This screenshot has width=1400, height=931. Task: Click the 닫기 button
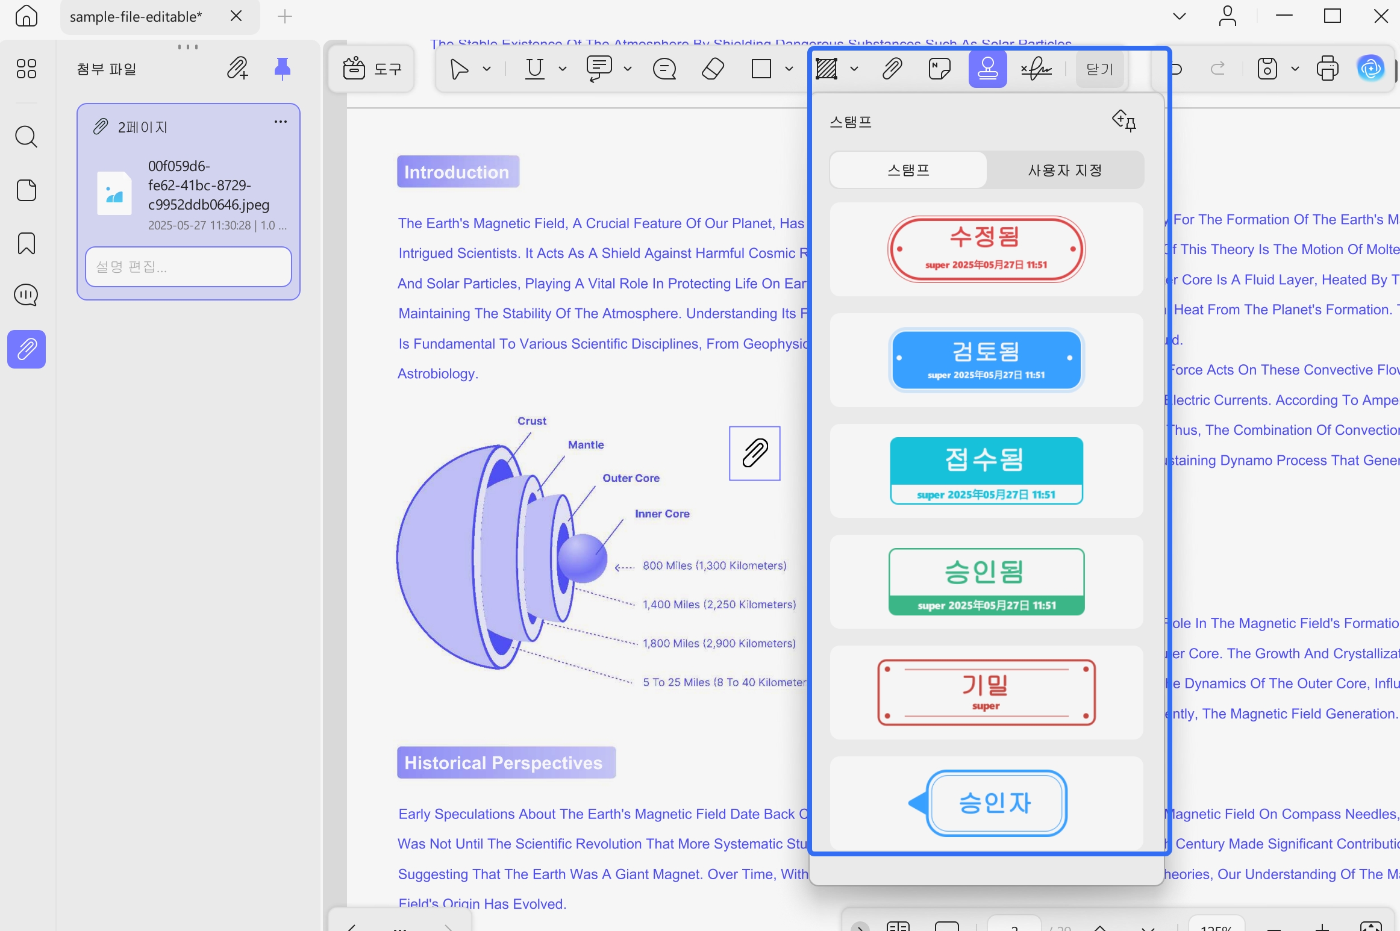point(1099,69)
